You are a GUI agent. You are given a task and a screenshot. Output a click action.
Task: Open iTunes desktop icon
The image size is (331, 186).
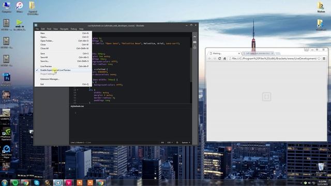coord(20,7)
